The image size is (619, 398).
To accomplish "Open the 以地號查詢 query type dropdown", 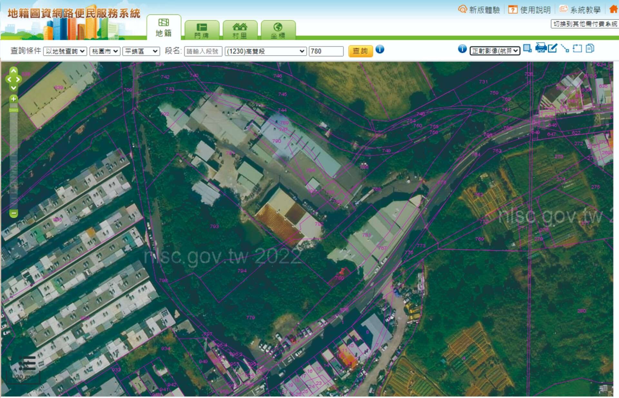I will [x=65, y=51].
